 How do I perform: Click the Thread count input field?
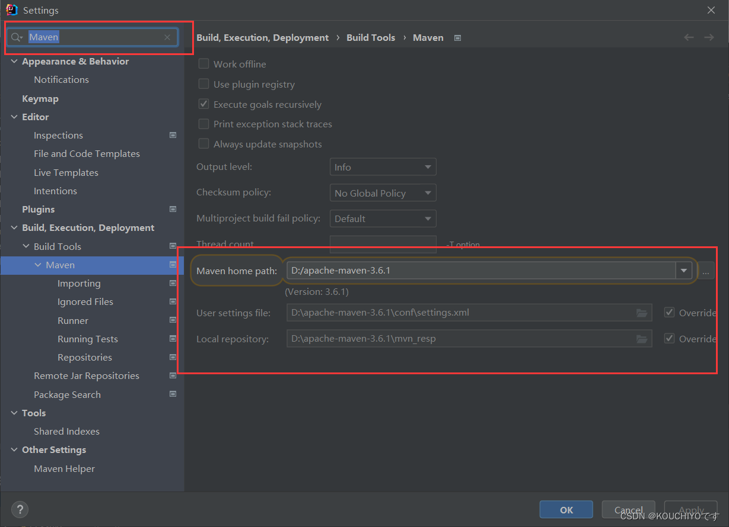click(x=383, y=244)
